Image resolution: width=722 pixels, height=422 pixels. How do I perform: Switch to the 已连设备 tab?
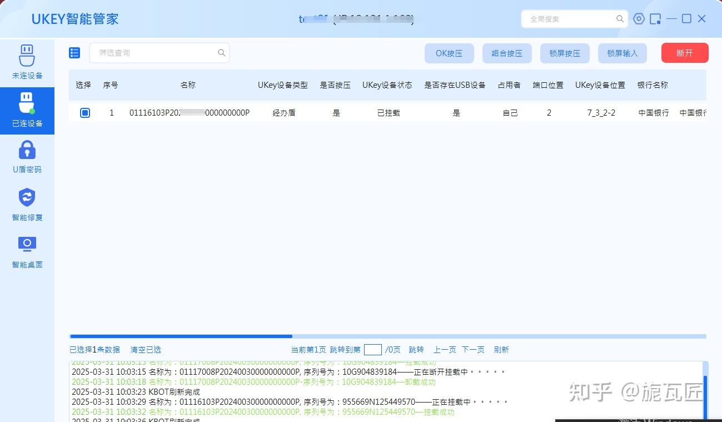[27, 111]
